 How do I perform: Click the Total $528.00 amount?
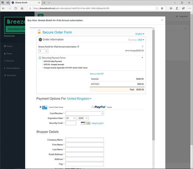140,90
